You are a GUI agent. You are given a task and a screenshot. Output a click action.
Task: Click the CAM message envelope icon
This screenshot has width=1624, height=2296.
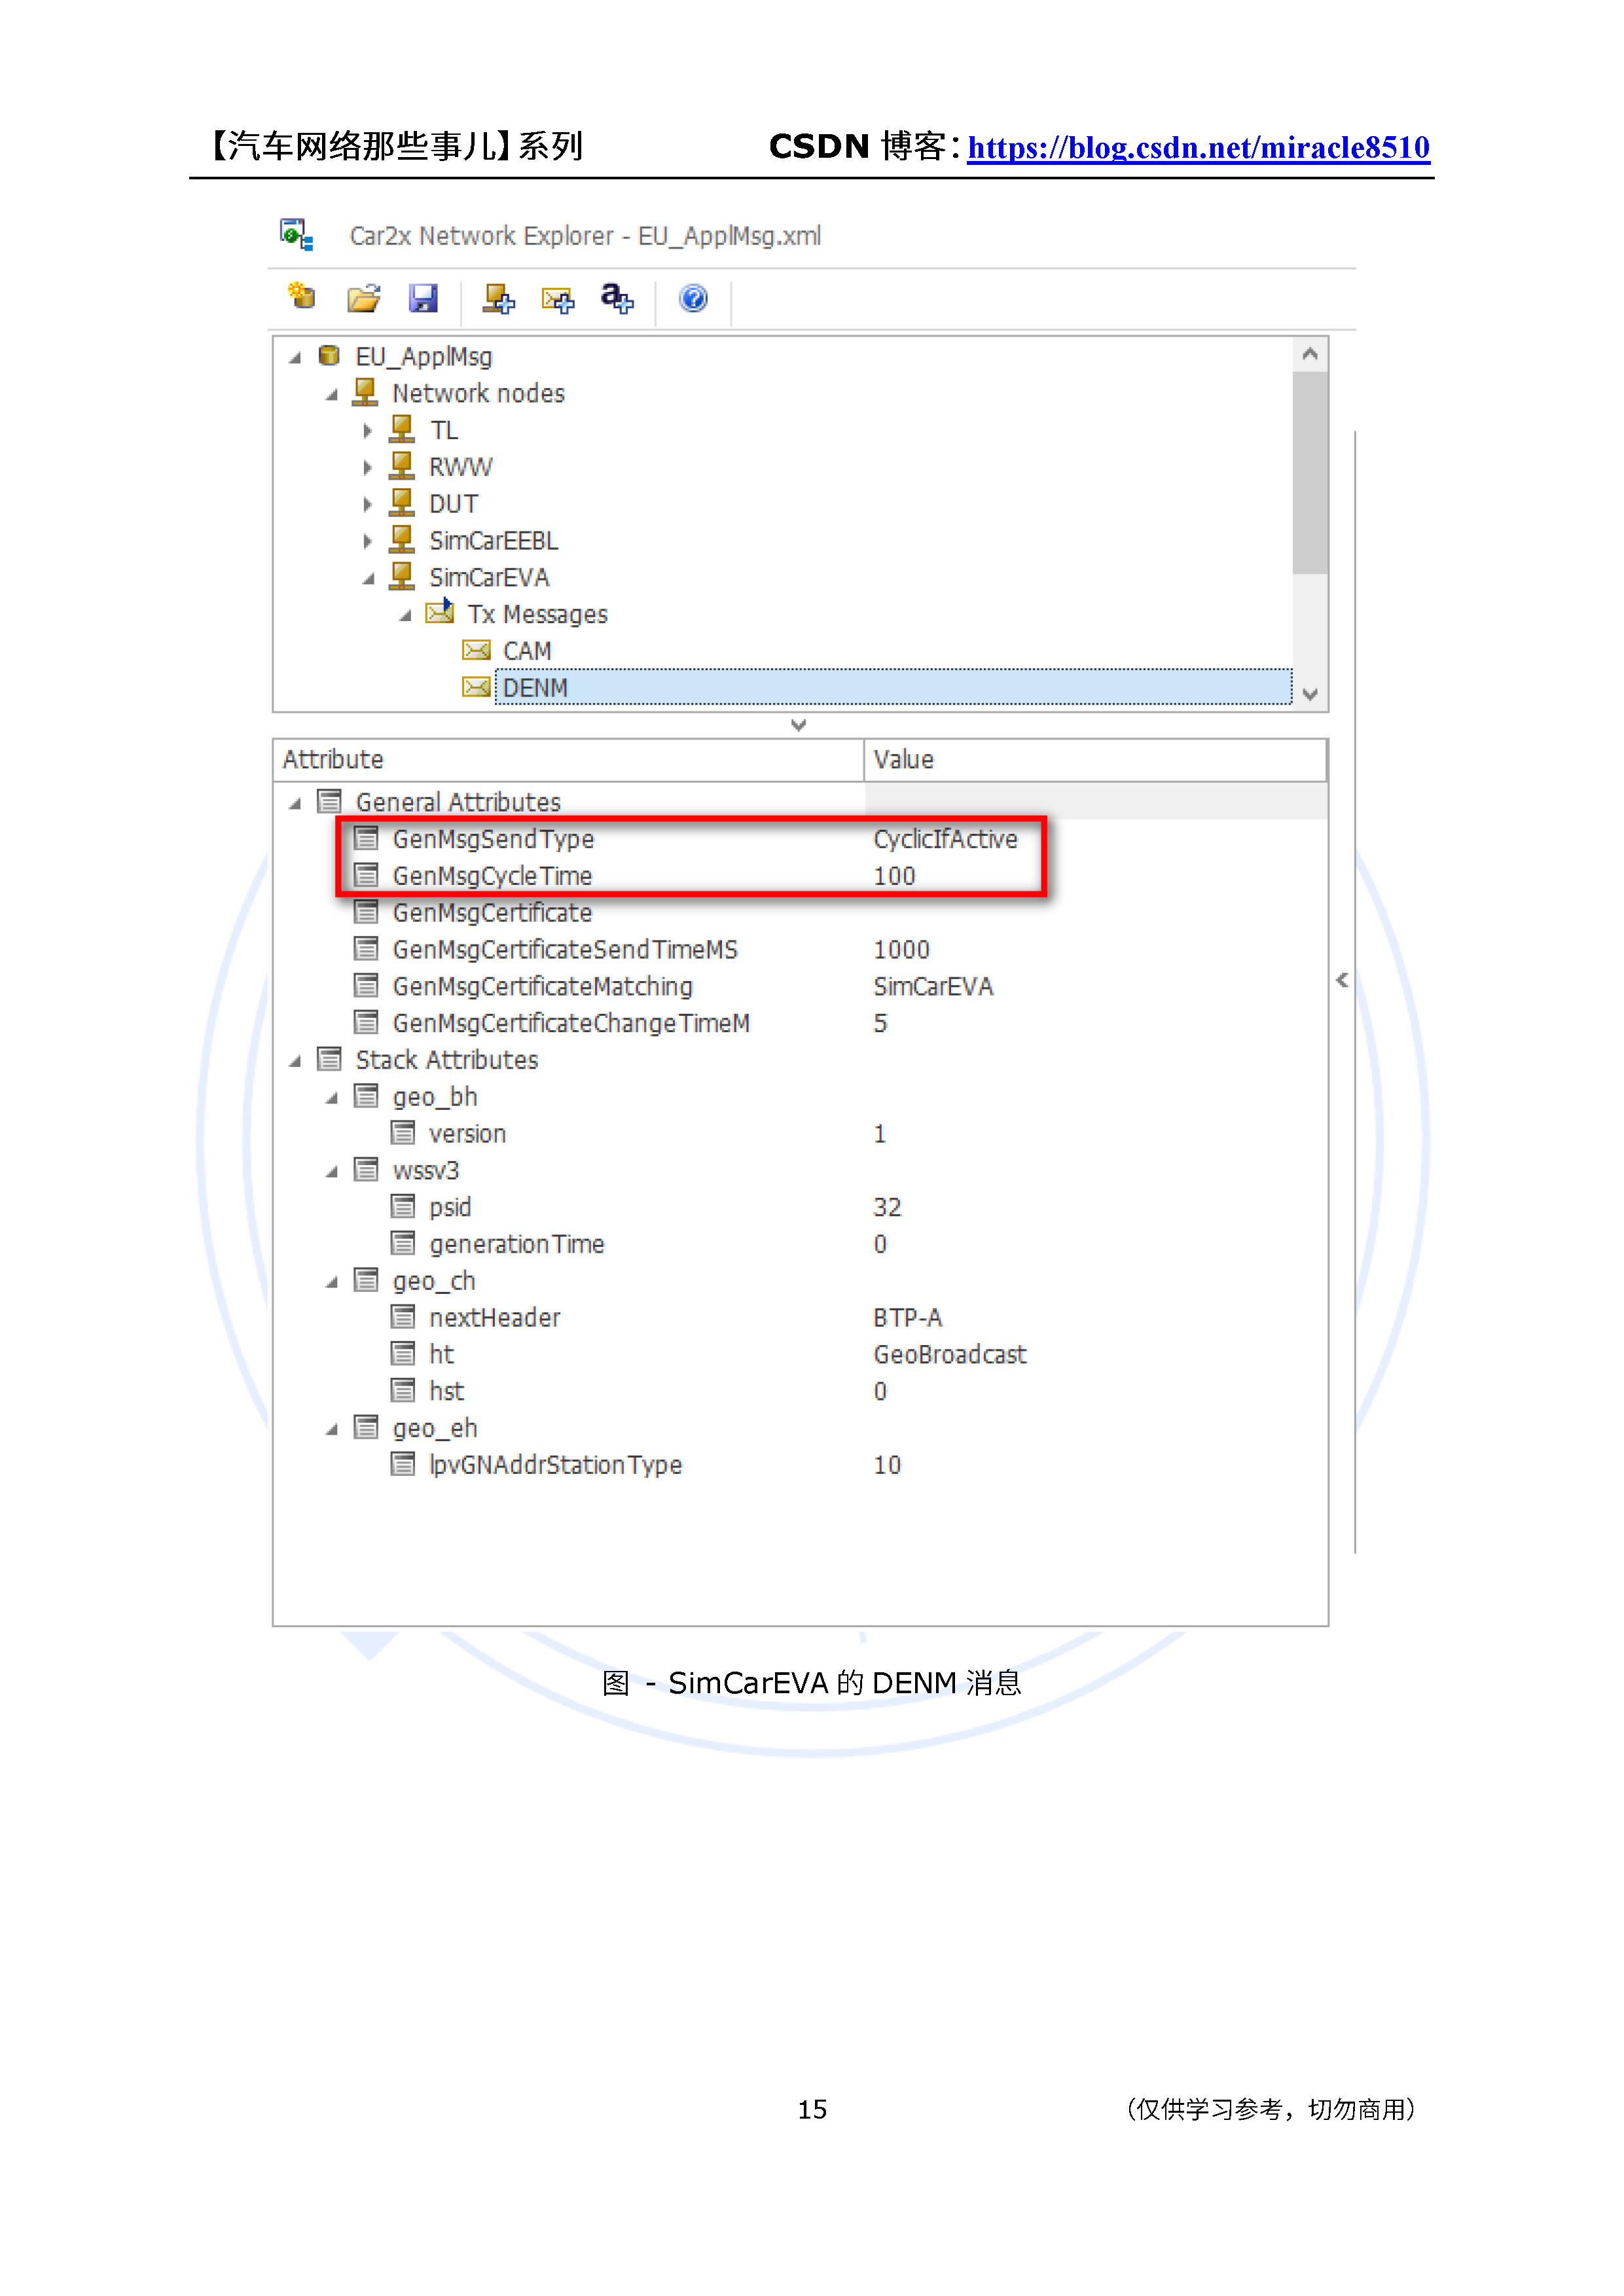click(477, 651)
